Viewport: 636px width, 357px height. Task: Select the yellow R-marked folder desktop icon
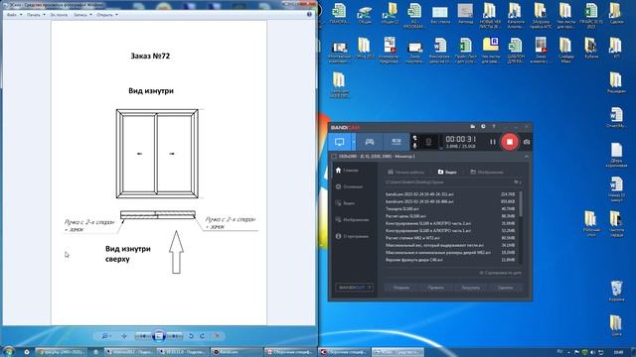click(490, 51)
